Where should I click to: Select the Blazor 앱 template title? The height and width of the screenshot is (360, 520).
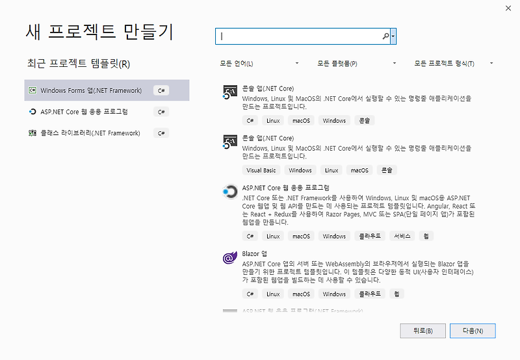[x=254, y=254]
